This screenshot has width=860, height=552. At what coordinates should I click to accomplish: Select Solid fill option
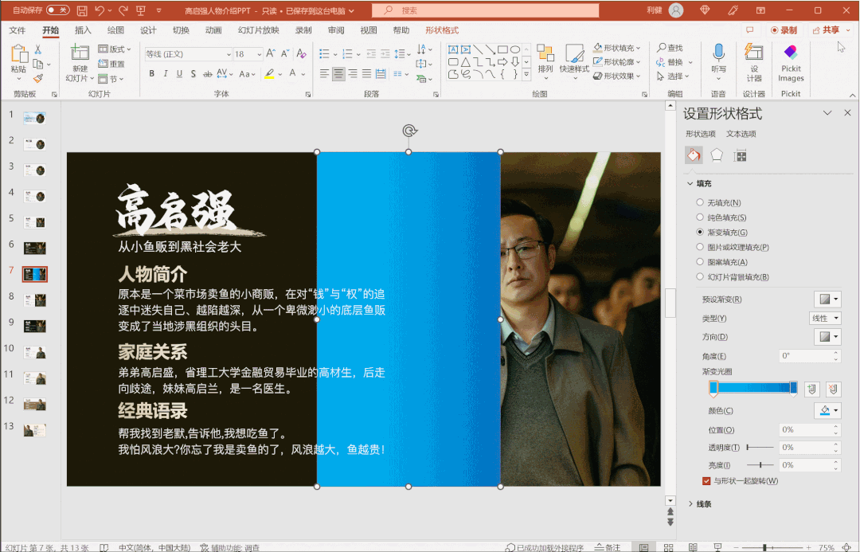(x=721, y=217)
